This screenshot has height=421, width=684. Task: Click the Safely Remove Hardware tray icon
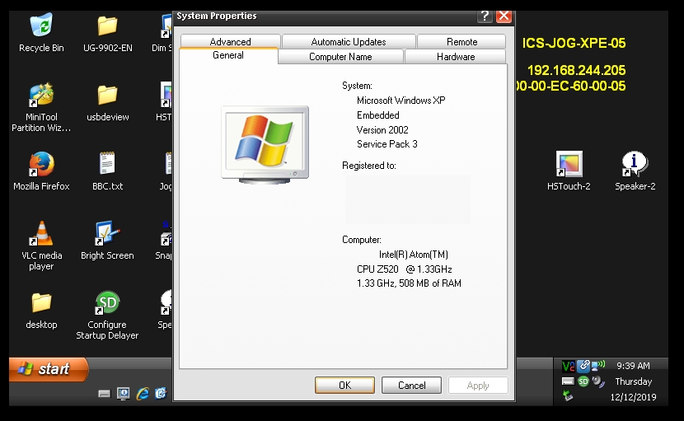(568, 396)
